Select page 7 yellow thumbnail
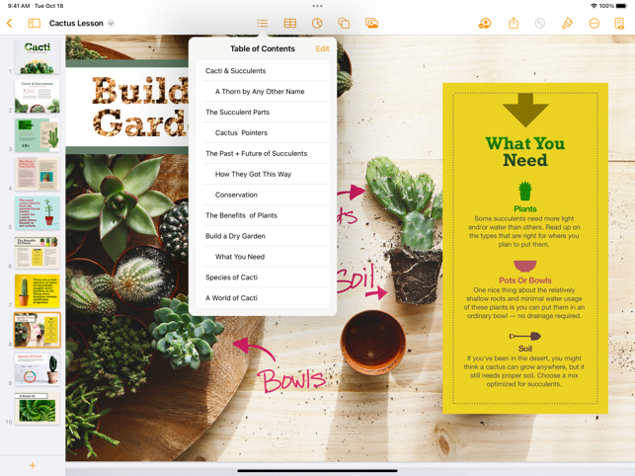This screenshot has width=635, height=476. point(38,291)
